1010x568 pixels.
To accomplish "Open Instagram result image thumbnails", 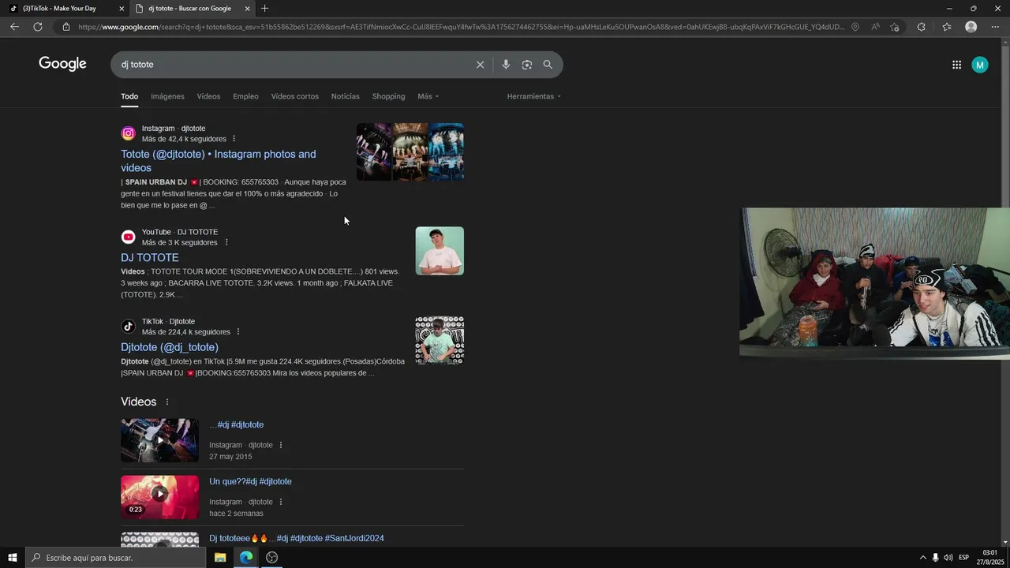I will (410, 151).
